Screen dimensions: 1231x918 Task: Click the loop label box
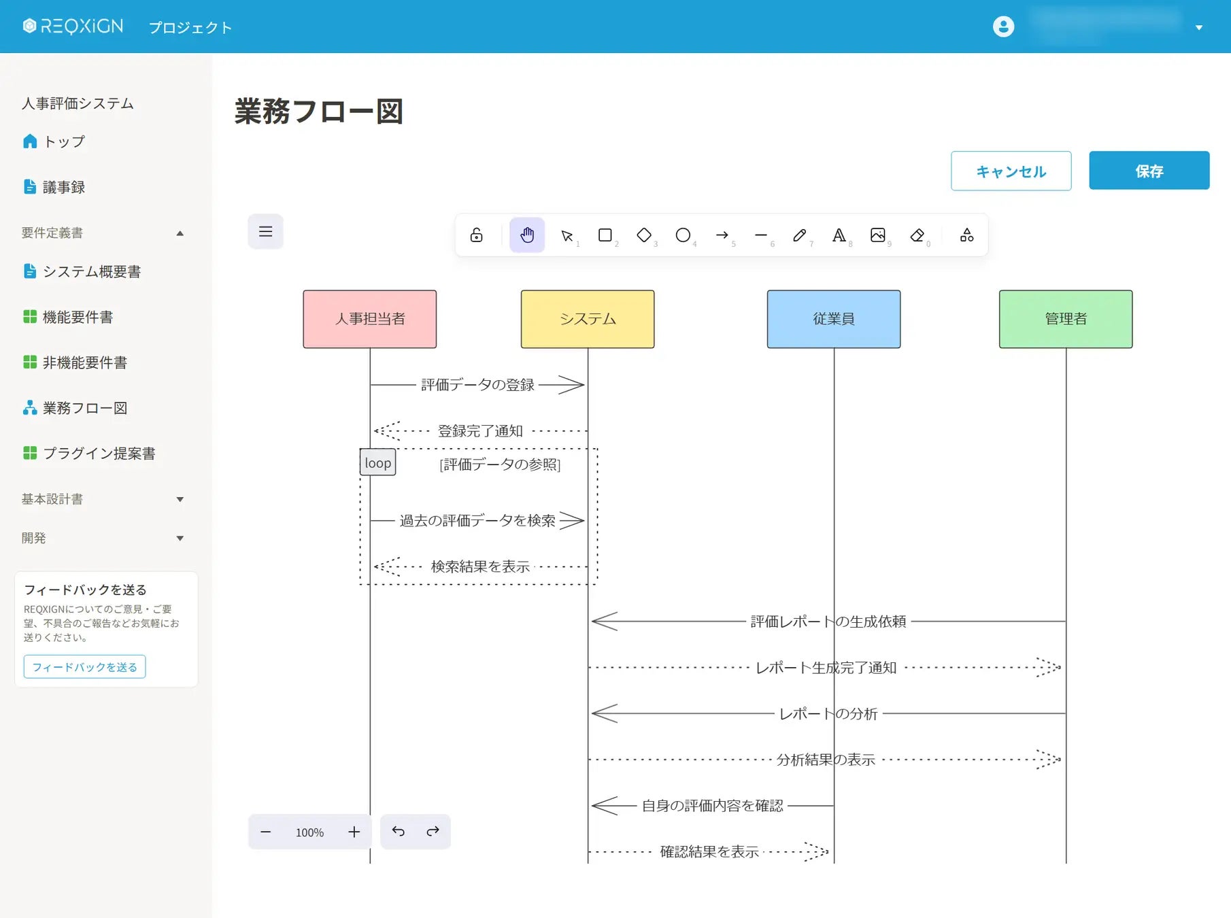click(377, 463)
